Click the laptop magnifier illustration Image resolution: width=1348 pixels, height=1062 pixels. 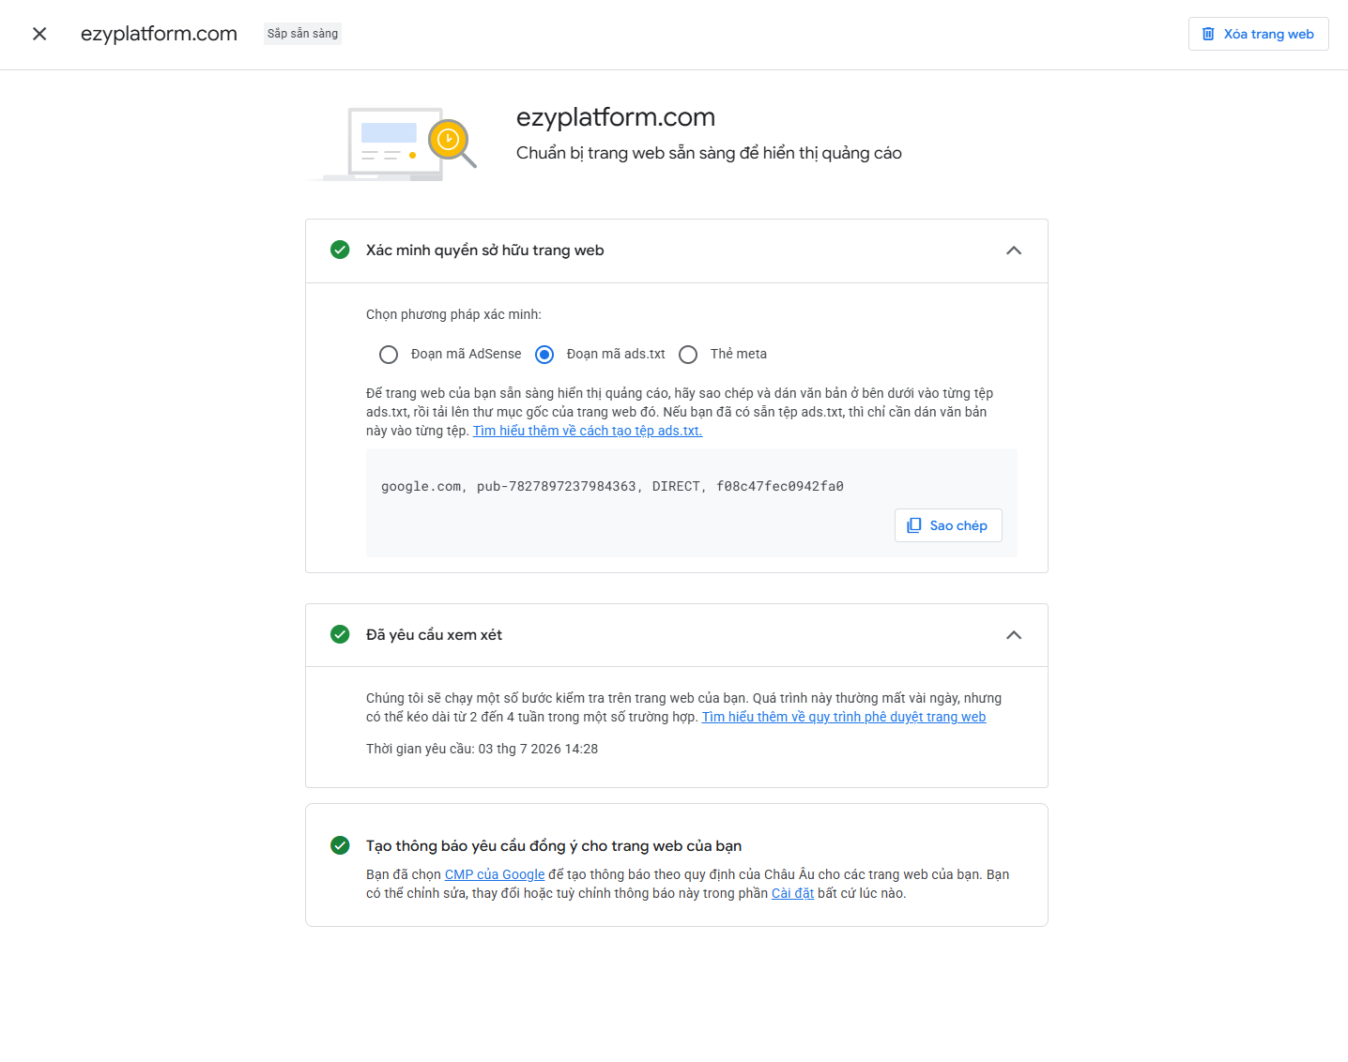394,143
